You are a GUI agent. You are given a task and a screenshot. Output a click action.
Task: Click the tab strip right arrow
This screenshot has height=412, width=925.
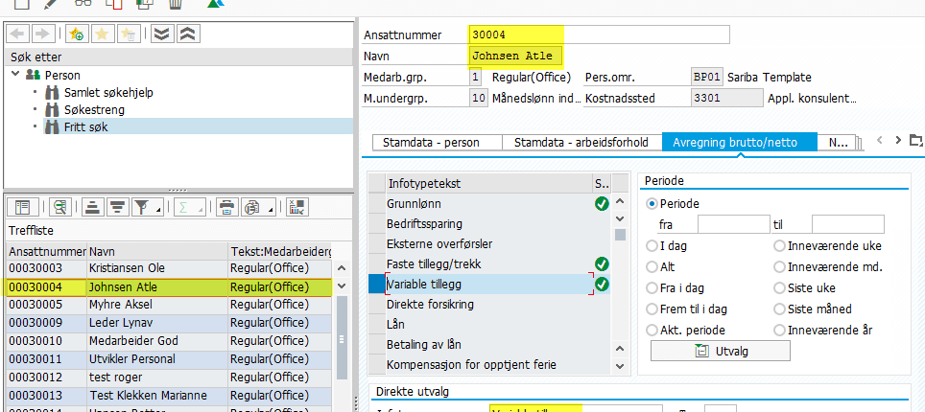tap(898, 140)
